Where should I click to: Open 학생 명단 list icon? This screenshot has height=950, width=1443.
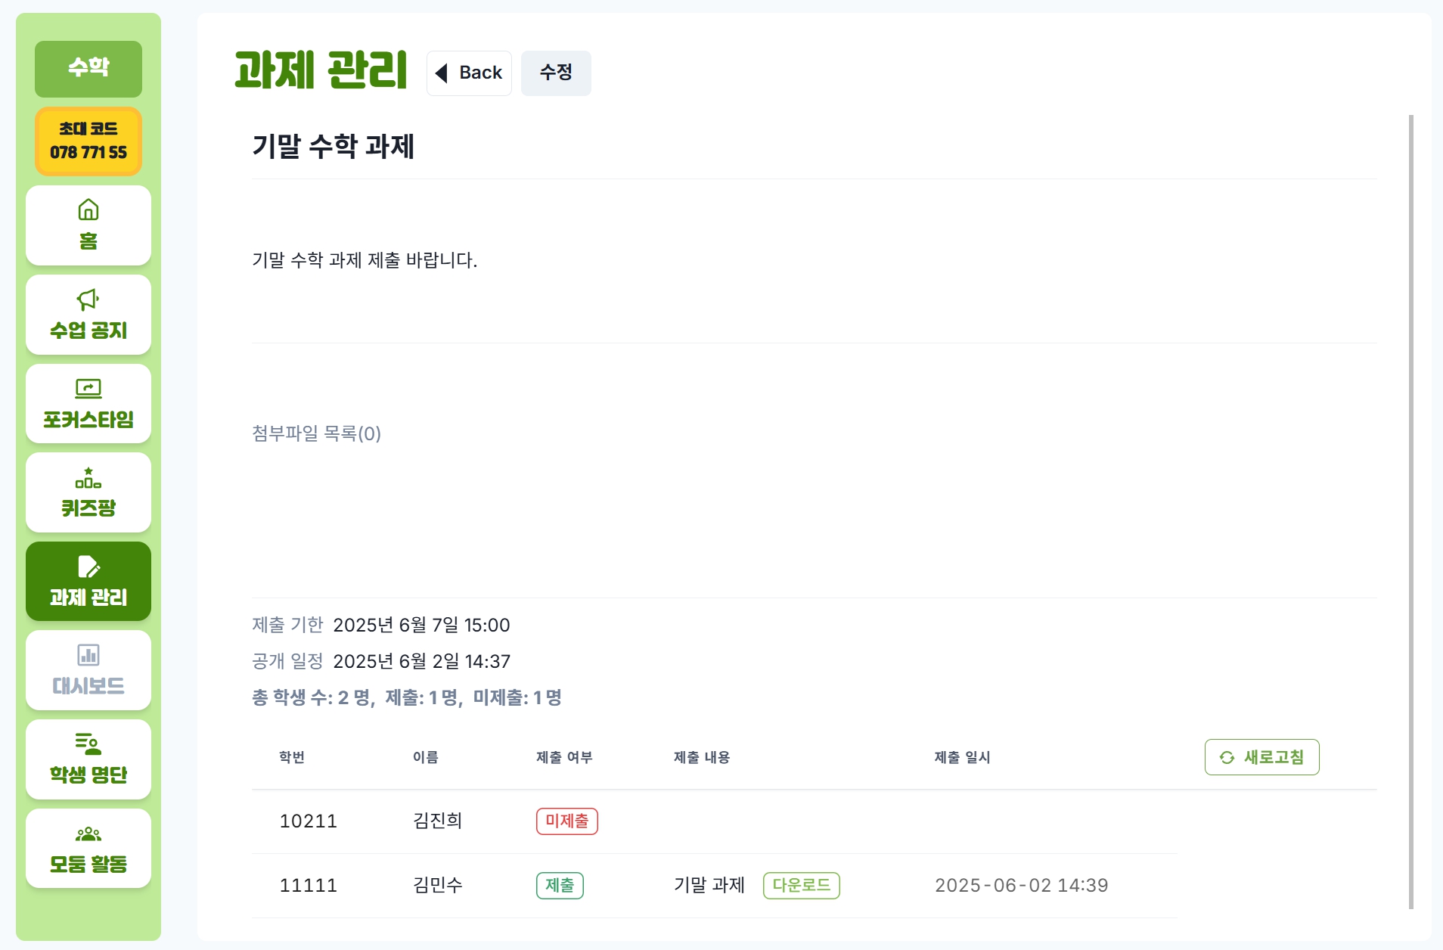[88, 744]
